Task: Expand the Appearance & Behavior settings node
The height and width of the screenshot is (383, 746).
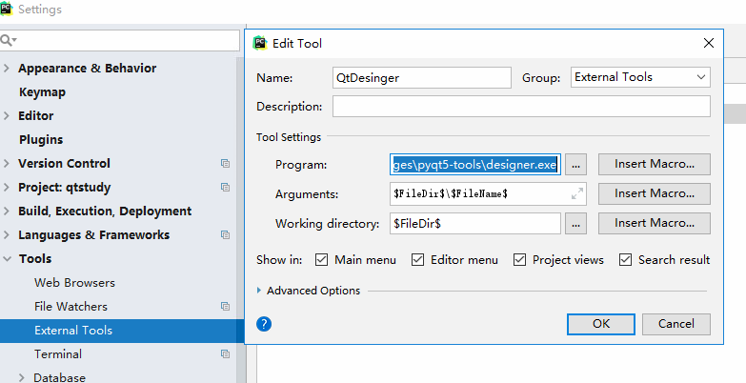Action: (x=8, y=69)
